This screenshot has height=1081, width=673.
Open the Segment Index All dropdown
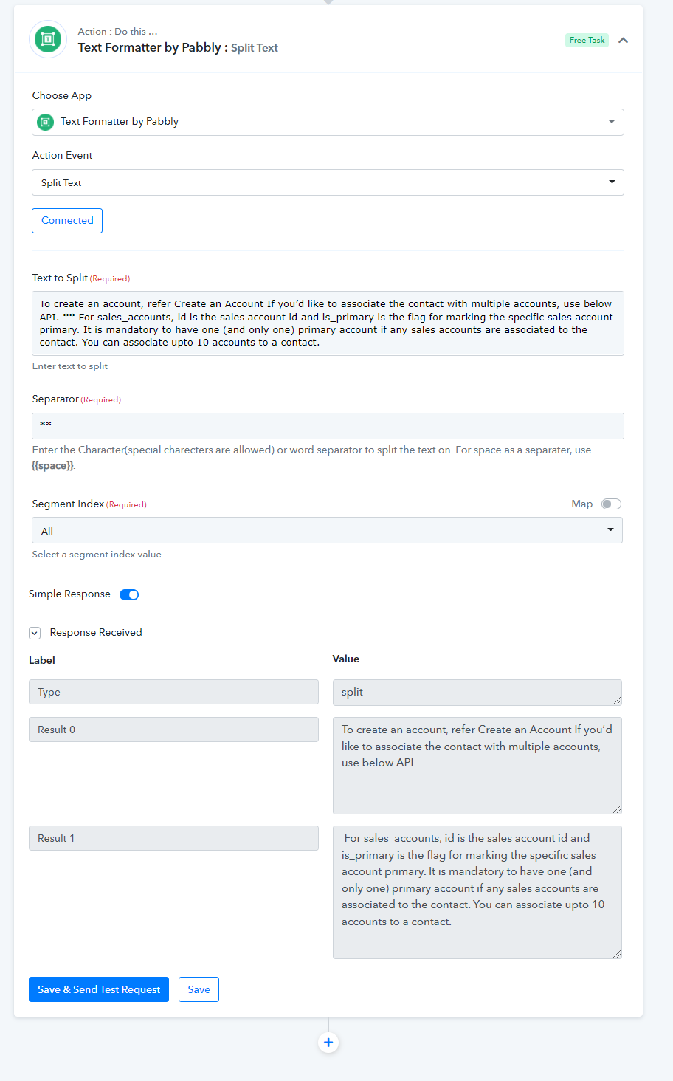[x=327, y=530]
